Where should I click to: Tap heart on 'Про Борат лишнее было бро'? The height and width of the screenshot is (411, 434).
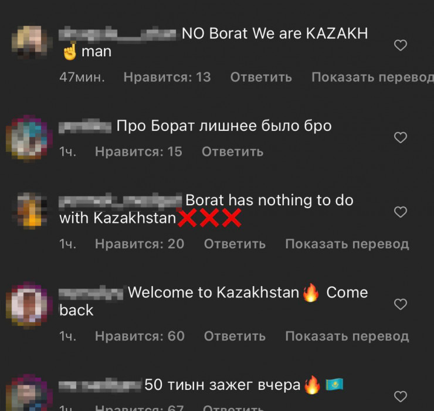(x=400, y=138)
